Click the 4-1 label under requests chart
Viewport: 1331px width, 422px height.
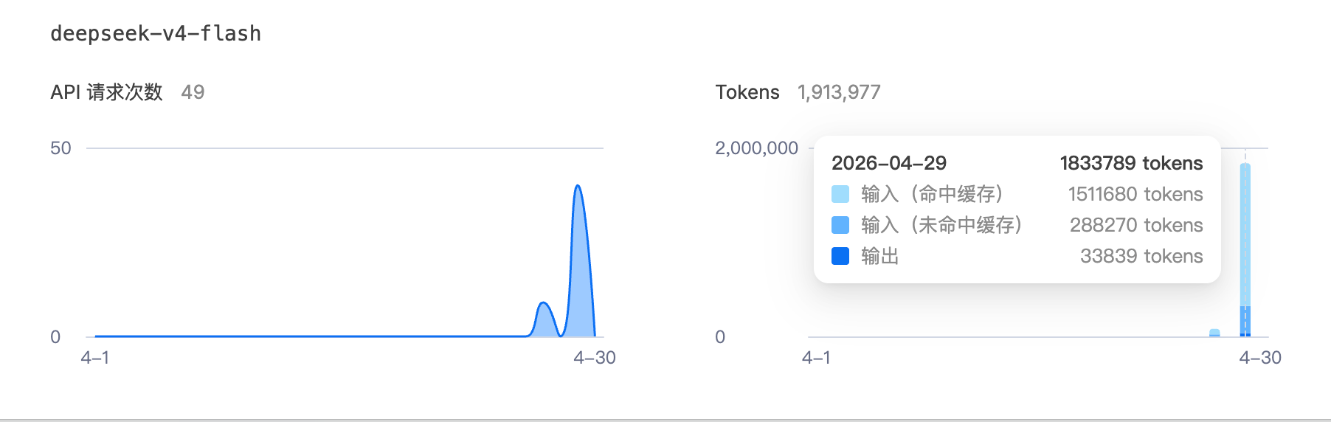[x=95, y=358]
